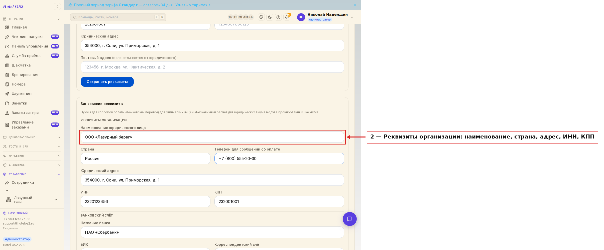Image resolution: width=604 pixels, height=250 pixels.
Task: Click Сохранить реквизиты button
Action: (107, 82)
